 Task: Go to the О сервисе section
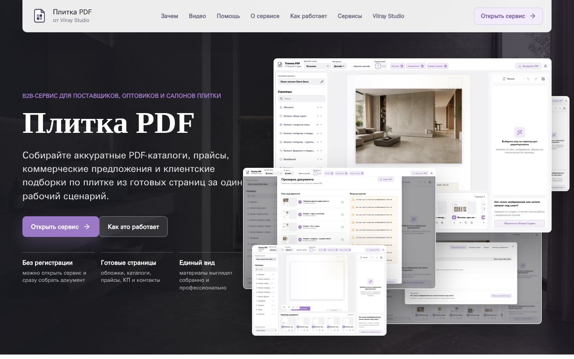265,16
